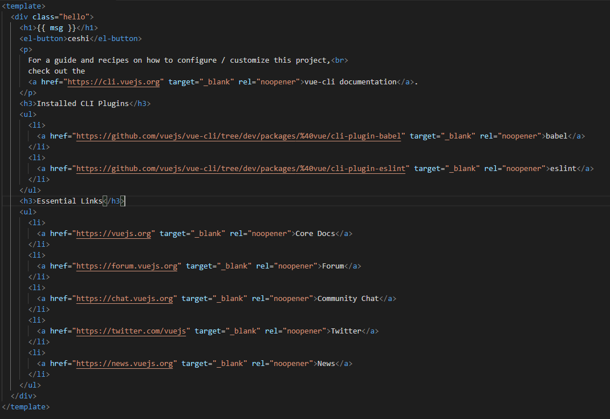Viewport: 610px width, 419px height.
Task: Click the br tag after 'customize this project,'
Action: [339, 60]
